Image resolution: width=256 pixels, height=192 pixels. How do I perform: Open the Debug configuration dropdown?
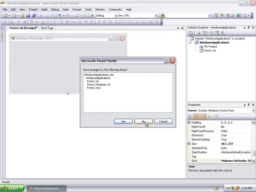116,16
